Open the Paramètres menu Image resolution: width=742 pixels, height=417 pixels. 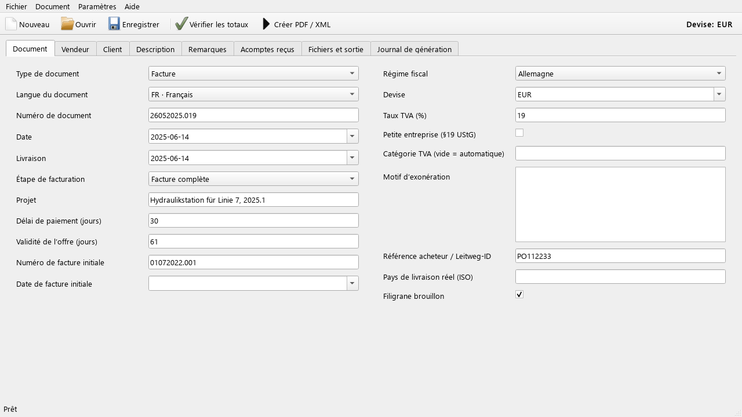click(x=97, y=6)
